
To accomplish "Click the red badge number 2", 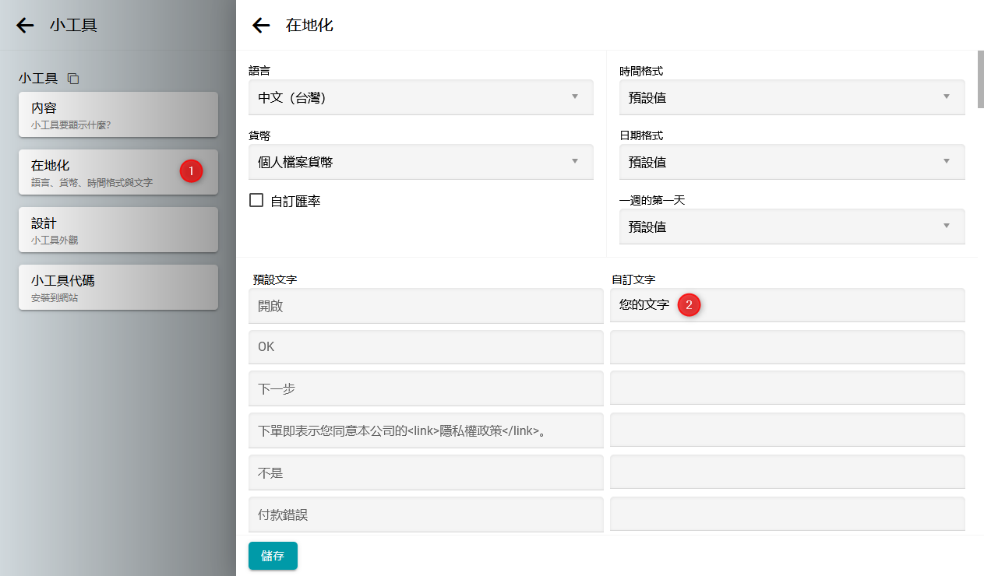I will click(x=689, y=305).
